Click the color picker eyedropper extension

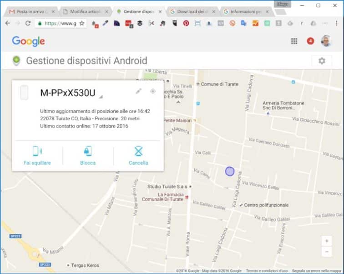click(106, 23)
